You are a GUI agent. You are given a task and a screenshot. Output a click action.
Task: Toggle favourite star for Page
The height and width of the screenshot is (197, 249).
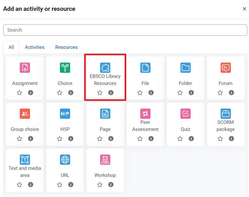pos(100,139)
